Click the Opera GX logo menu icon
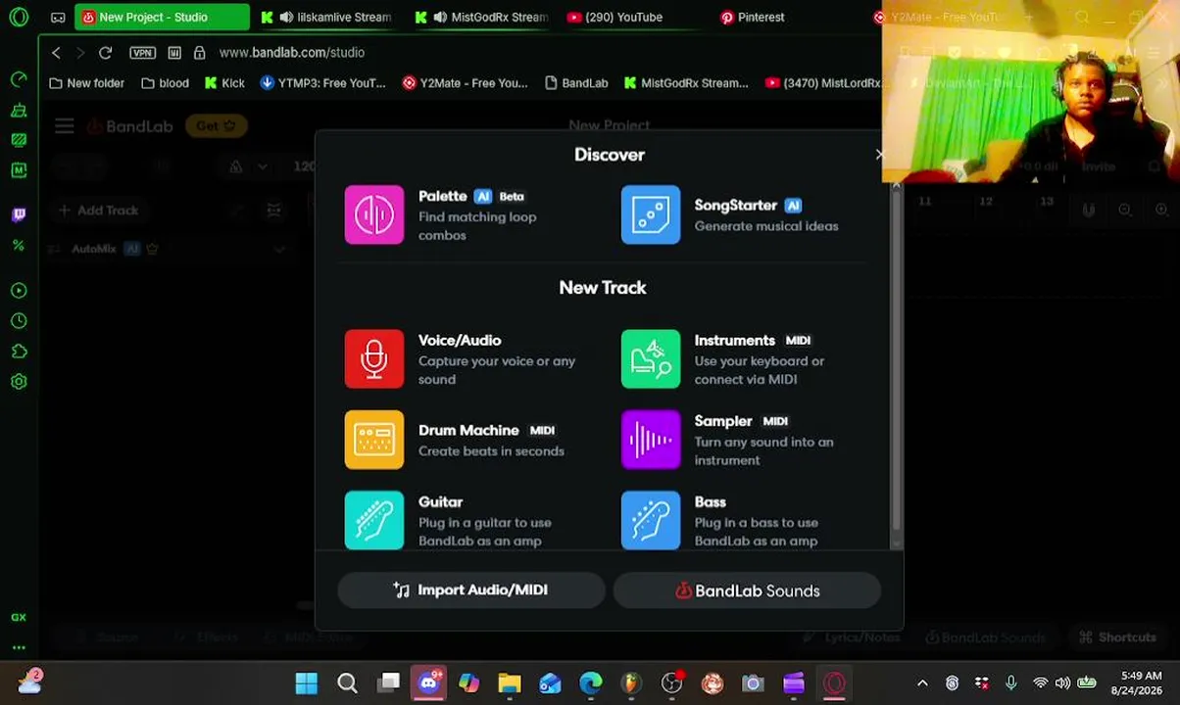Image resolution: width=1180 pixels, height=705 pixels. (x=19, y=17)
